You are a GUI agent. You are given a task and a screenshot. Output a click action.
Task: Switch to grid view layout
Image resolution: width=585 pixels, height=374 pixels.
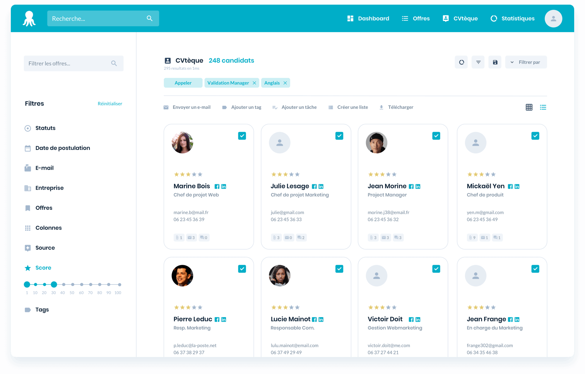529,107
